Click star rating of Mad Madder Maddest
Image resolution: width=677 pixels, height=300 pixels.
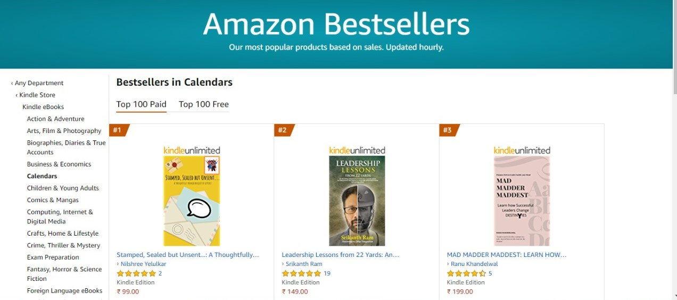click(466, 273)
